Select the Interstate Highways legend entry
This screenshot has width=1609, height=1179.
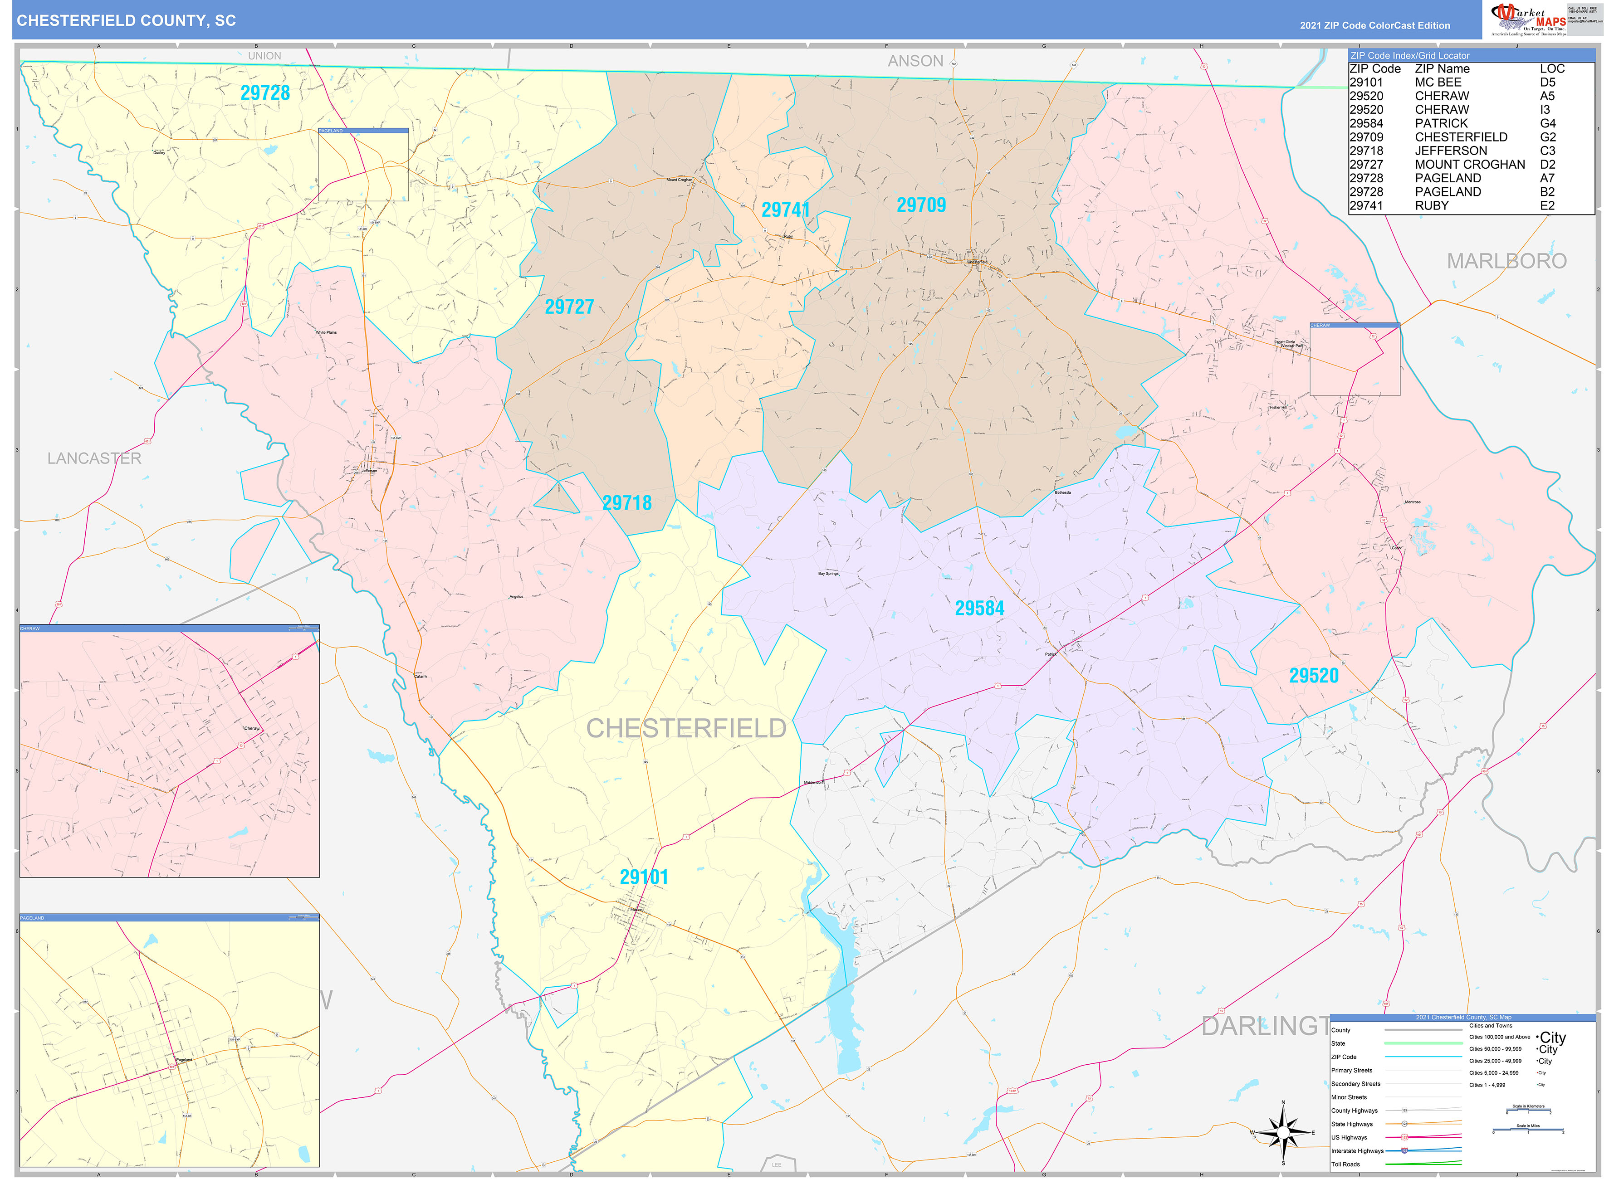point(1396,1151)
